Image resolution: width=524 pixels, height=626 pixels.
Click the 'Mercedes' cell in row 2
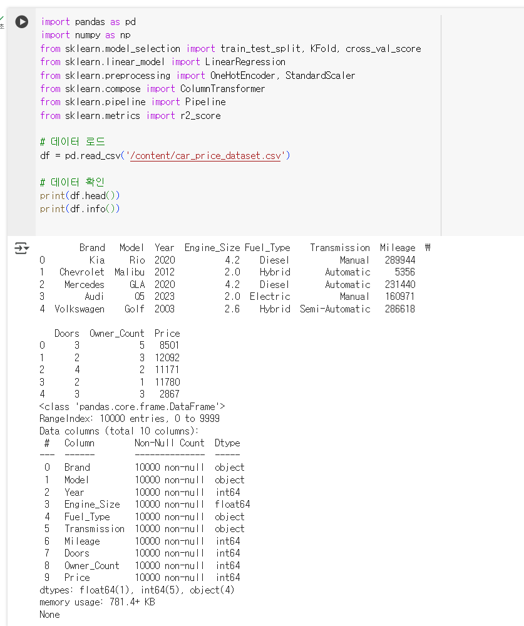[x=85, y=285]
